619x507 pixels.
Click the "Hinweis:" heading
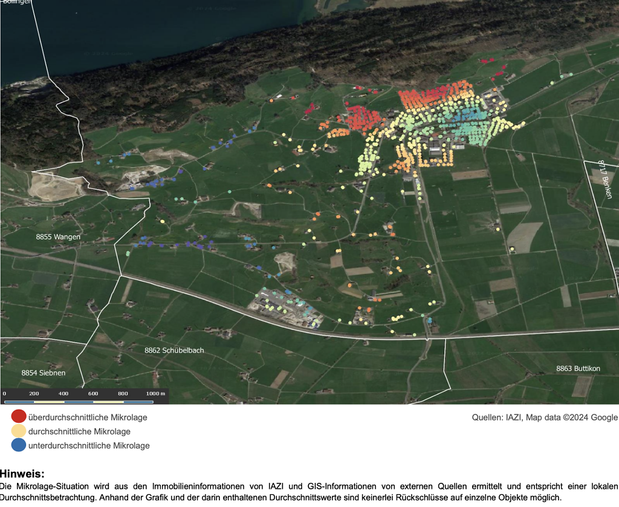(x=22, y=474)
